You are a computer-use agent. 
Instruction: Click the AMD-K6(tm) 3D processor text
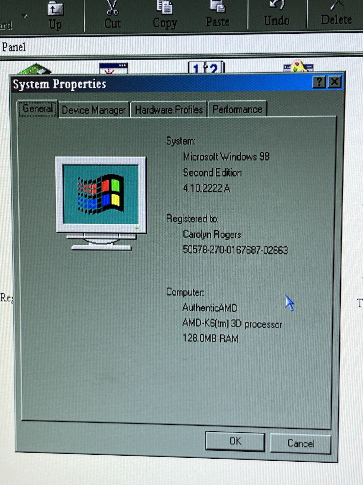(x=232, y=324)
